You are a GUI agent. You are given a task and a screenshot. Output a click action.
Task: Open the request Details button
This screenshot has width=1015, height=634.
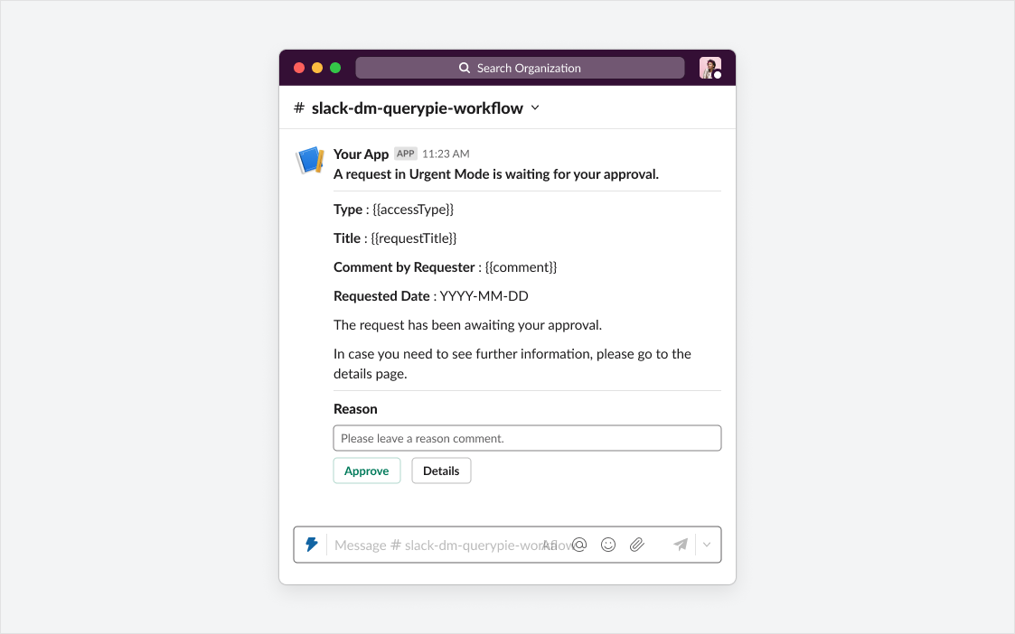[441, 471]
